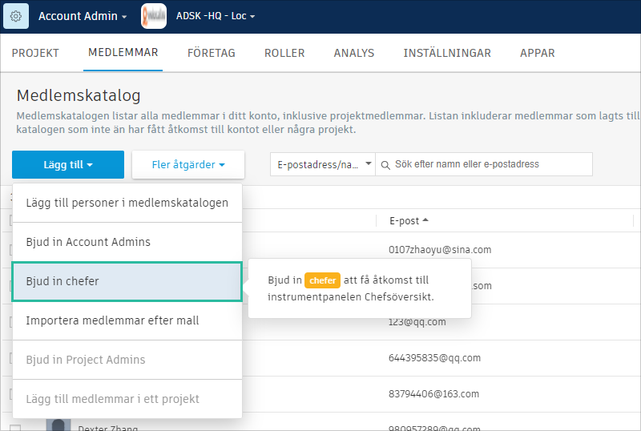This screenshot has height=431, width=641.
Task: Open the APPAR tab
Action: click(537, 53)
